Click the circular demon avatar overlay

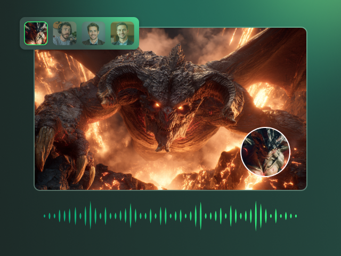tap(265, 152)
